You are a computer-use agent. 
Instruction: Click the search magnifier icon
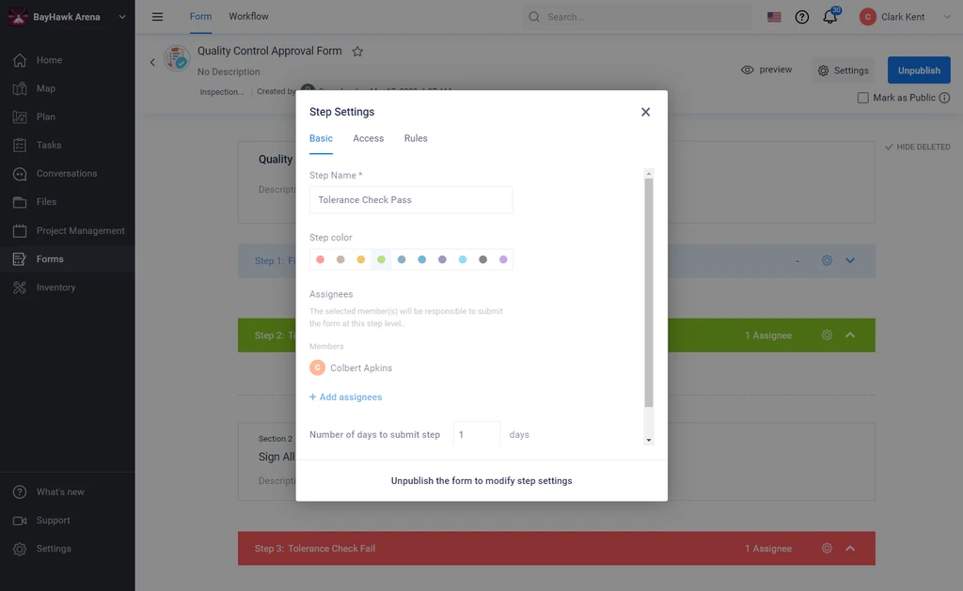click(x=534, y=17)
